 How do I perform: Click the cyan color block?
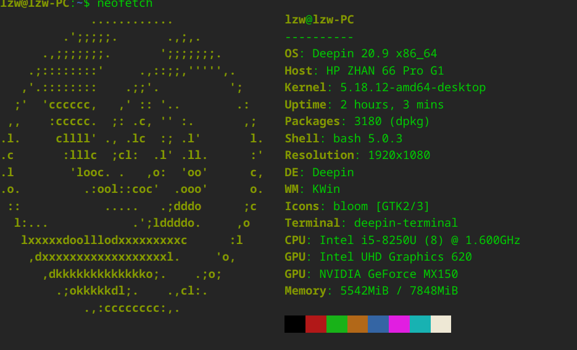point(420,324)
